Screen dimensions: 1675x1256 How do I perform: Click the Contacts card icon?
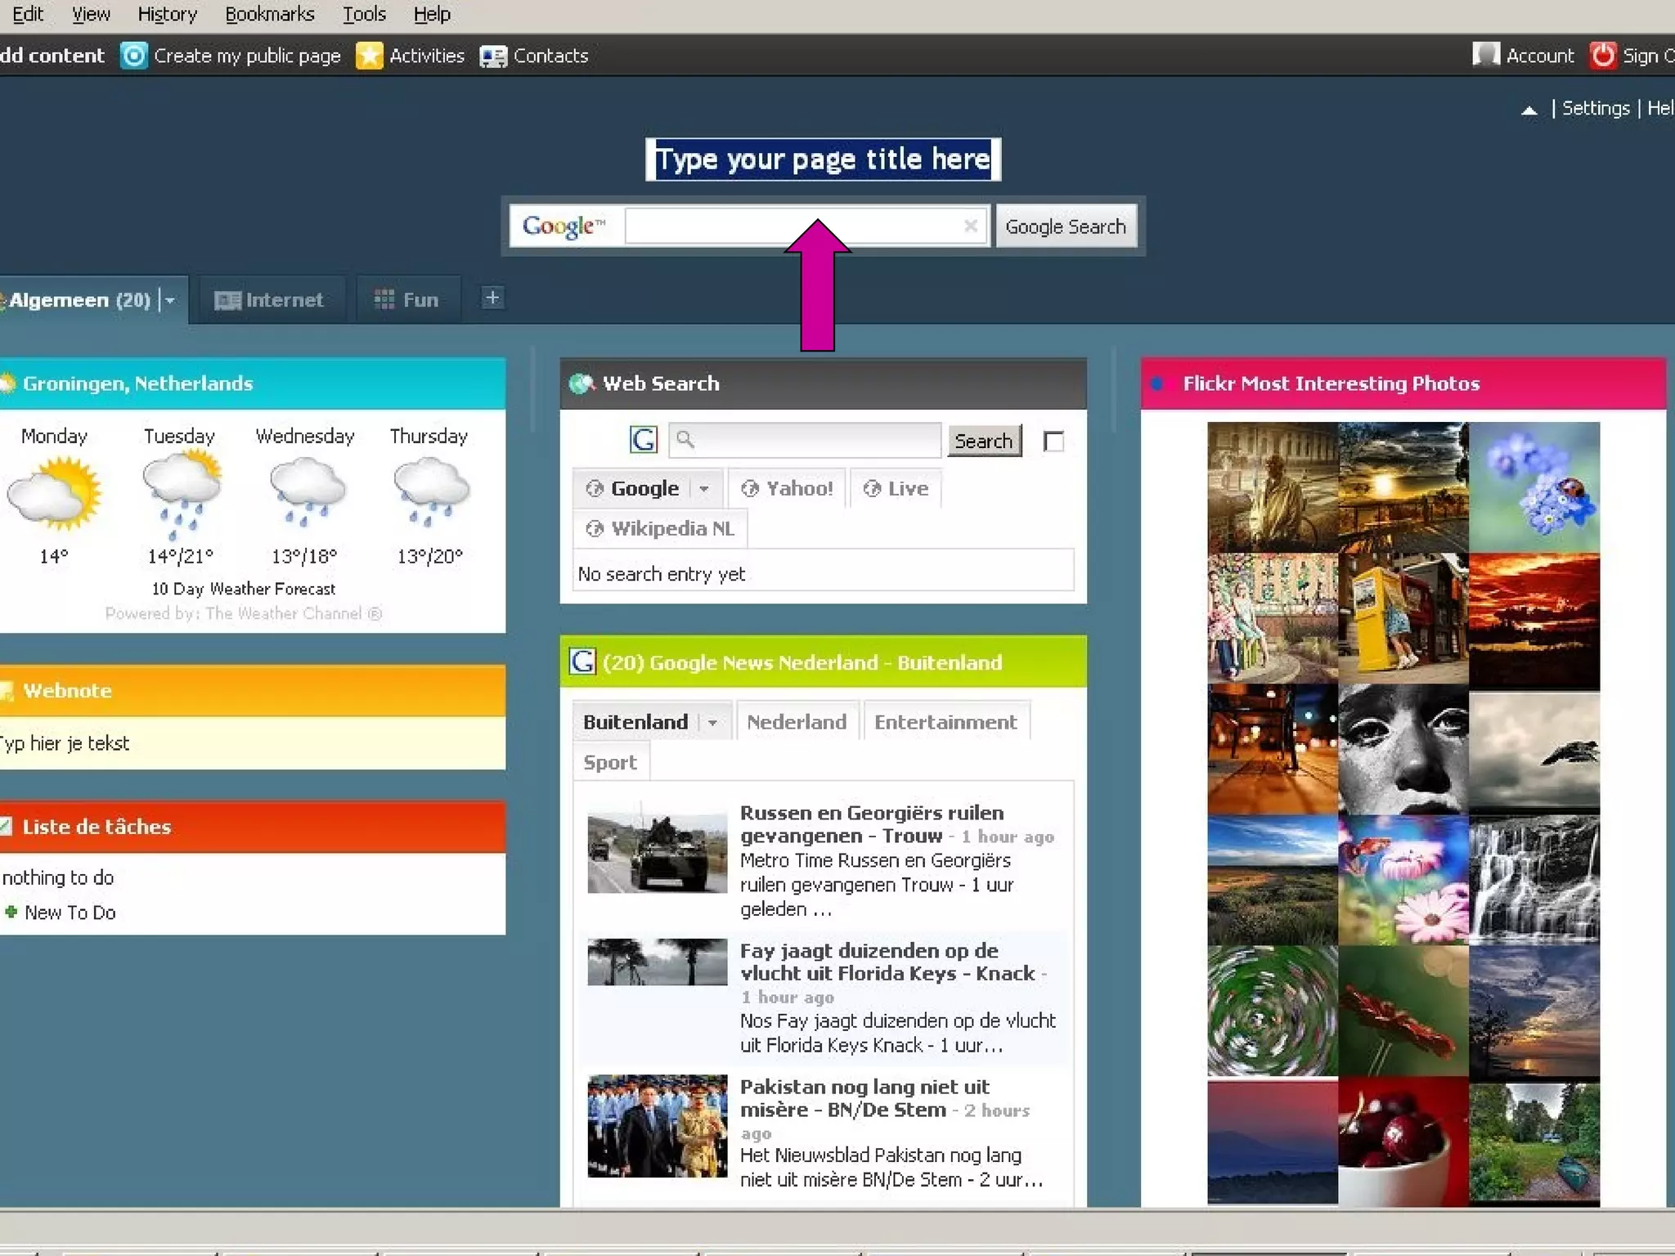[x=493, y=56]
